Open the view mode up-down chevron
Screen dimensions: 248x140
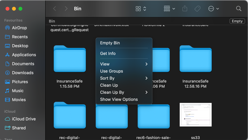[145, 9]
